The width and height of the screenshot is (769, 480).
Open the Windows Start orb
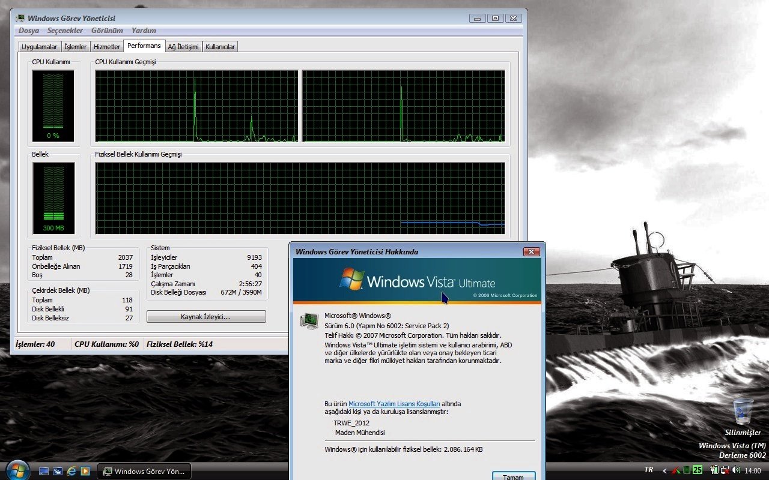[17, 470]
